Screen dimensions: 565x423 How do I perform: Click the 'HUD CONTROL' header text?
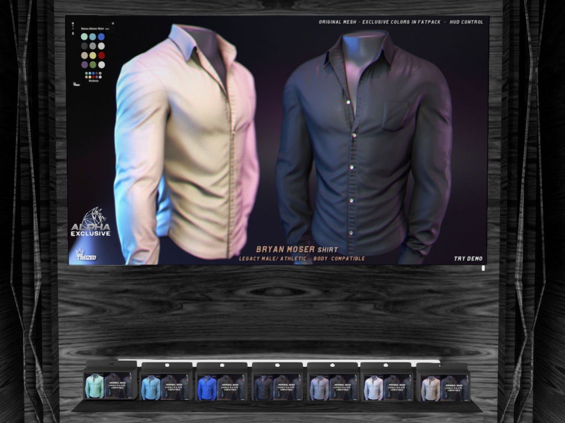[x=466, y=22]
